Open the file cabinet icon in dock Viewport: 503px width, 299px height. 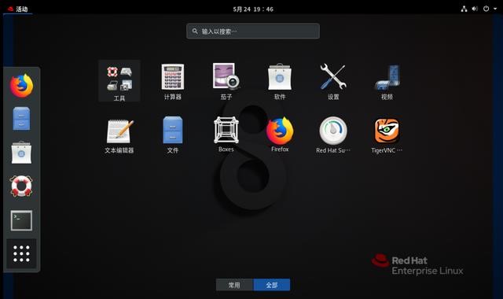point(21,119)
